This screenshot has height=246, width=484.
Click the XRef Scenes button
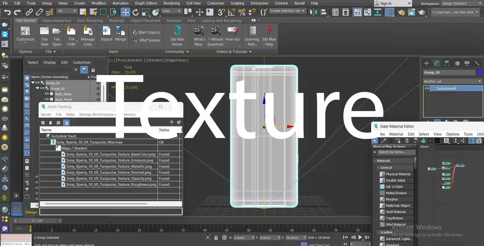(146, 40)
